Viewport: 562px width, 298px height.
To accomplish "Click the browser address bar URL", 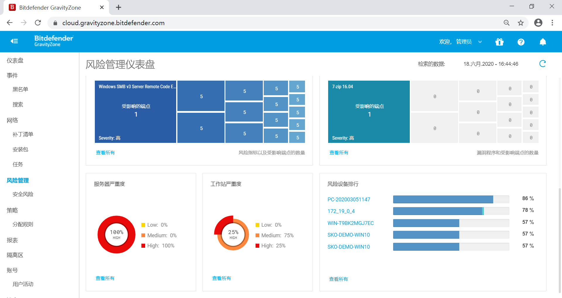I will point(113,23).
